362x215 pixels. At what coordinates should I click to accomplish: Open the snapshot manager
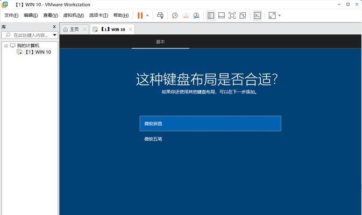coord(196,16)
